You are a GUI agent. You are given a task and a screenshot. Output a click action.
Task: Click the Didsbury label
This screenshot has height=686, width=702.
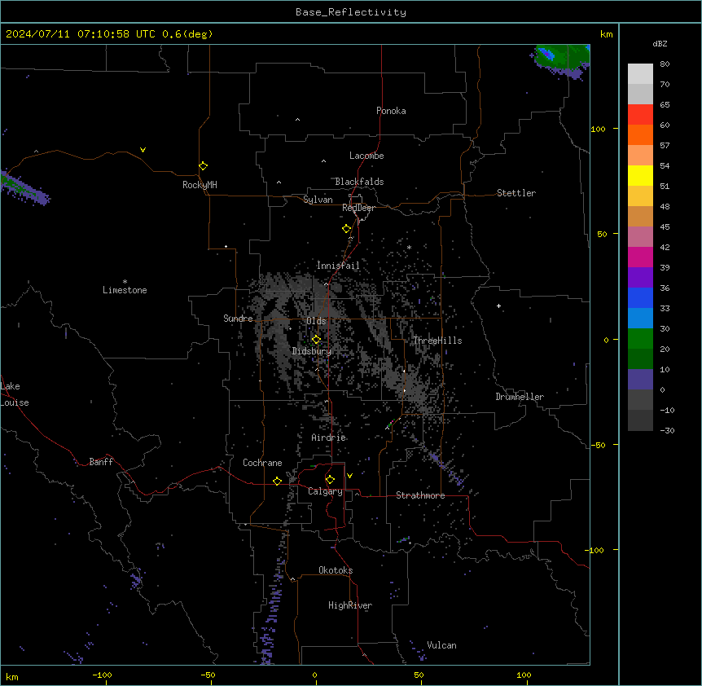311,351
